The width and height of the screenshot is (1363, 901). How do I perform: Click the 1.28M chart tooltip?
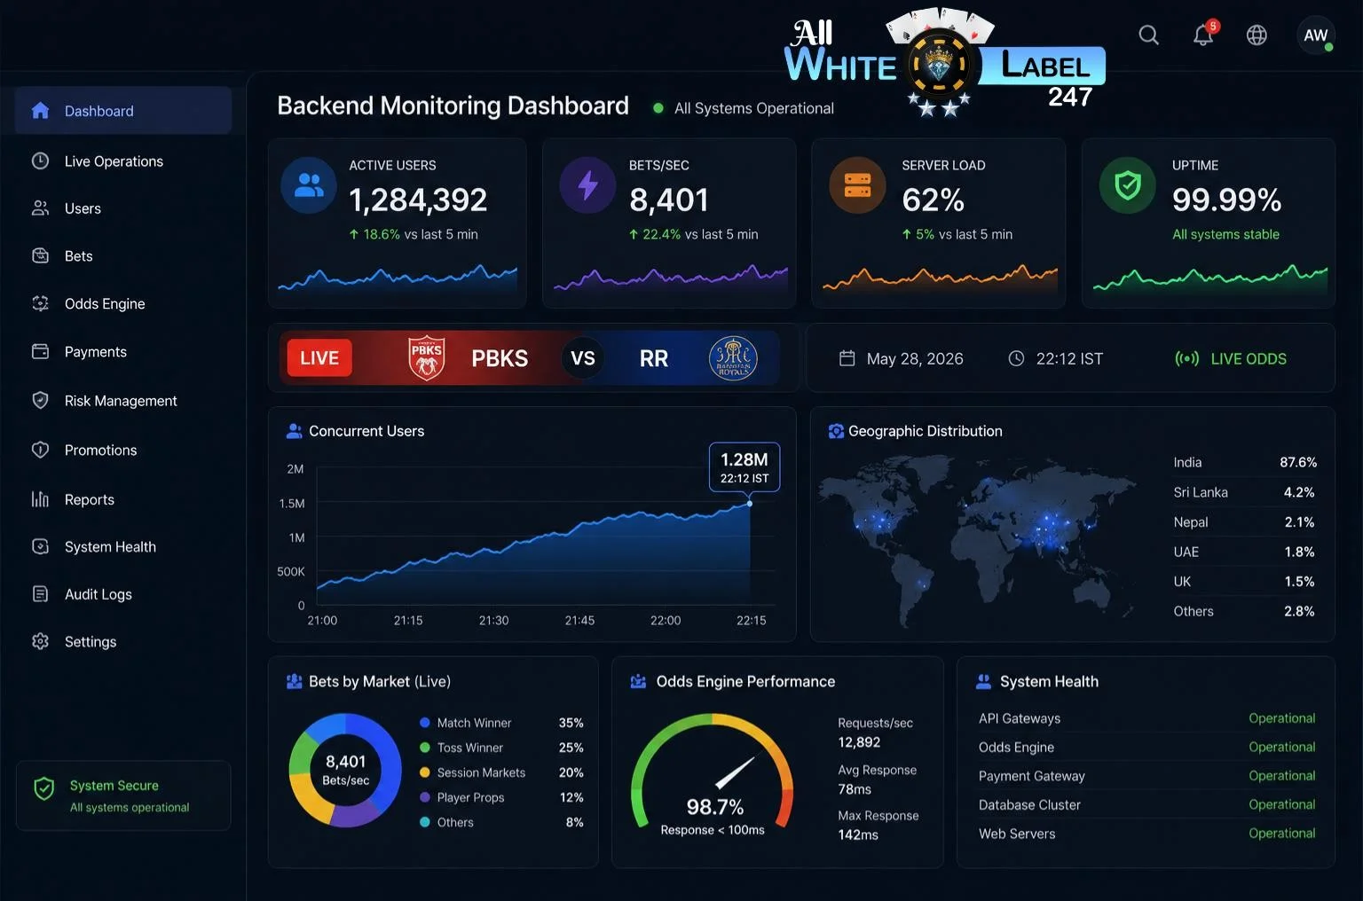click(x=745, y=466)
